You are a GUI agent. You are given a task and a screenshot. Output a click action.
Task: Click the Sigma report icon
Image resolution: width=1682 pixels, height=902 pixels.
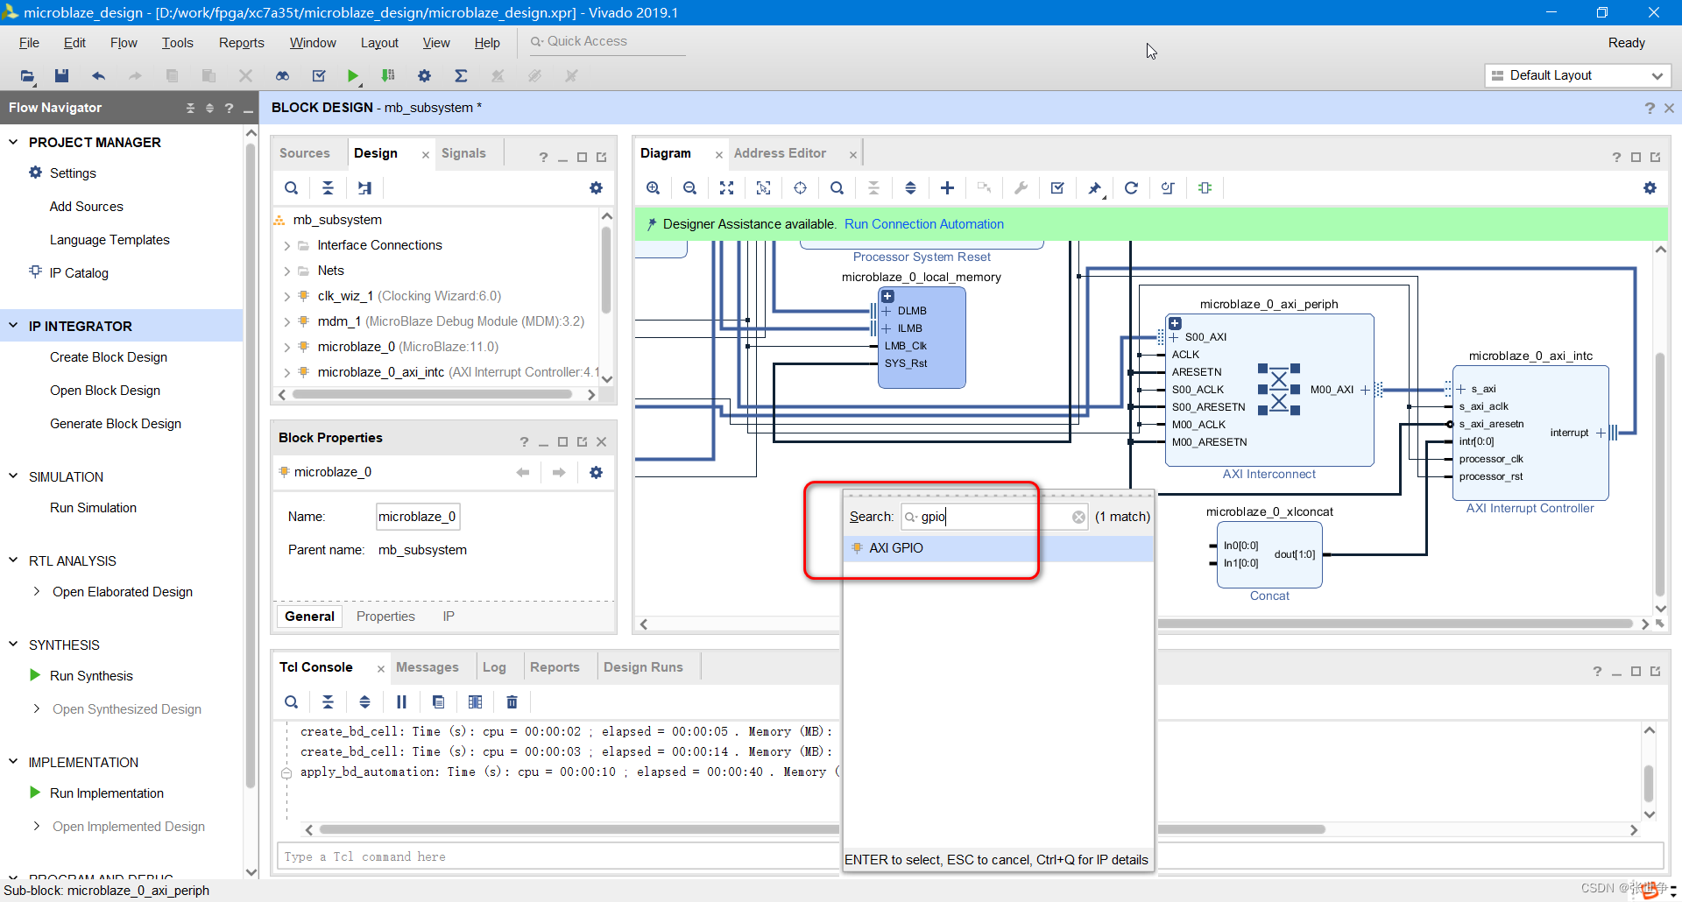461,76
